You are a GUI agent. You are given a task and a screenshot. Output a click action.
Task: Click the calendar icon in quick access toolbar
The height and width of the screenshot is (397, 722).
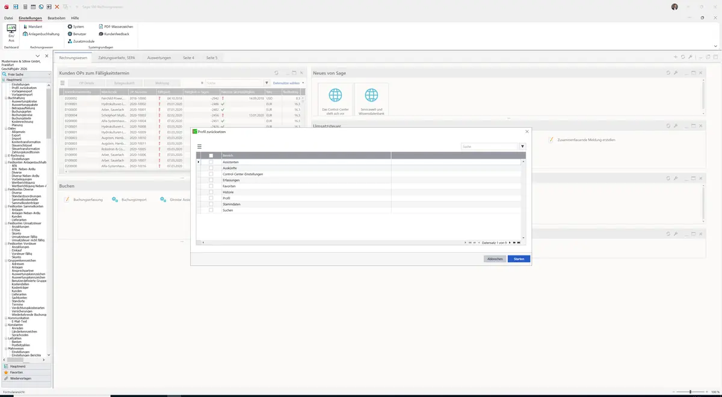[32, 7]
